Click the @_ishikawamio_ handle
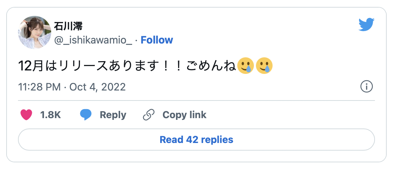 pos(93,40)
